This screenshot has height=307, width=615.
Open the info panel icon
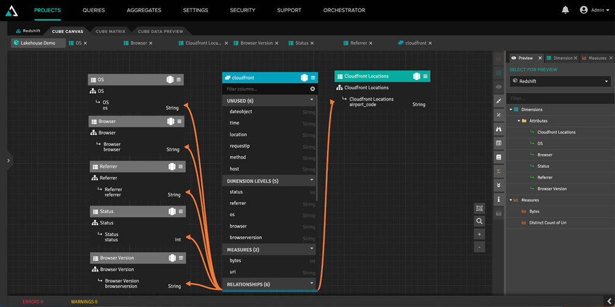pos(498,200)
